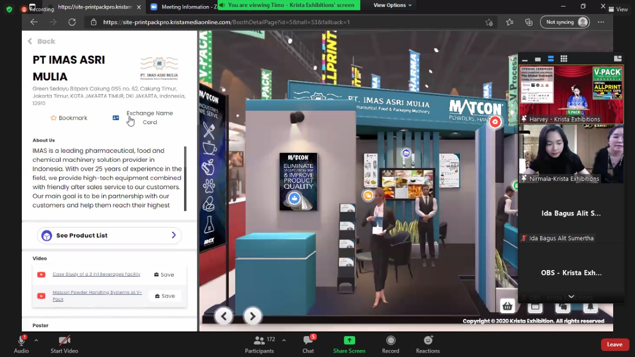Click the address bar URL
The width and height of the screenshot is (635, 357).
227,22
